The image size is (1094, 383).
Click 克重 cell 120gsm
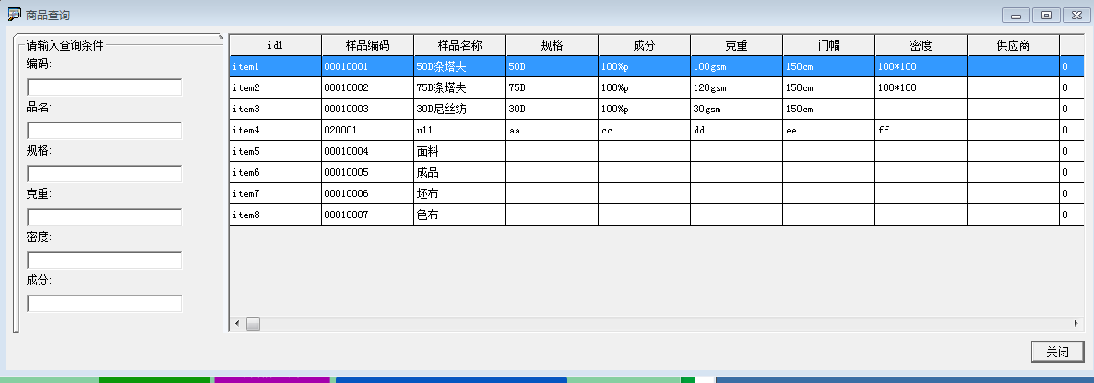(x=737, y=87)
